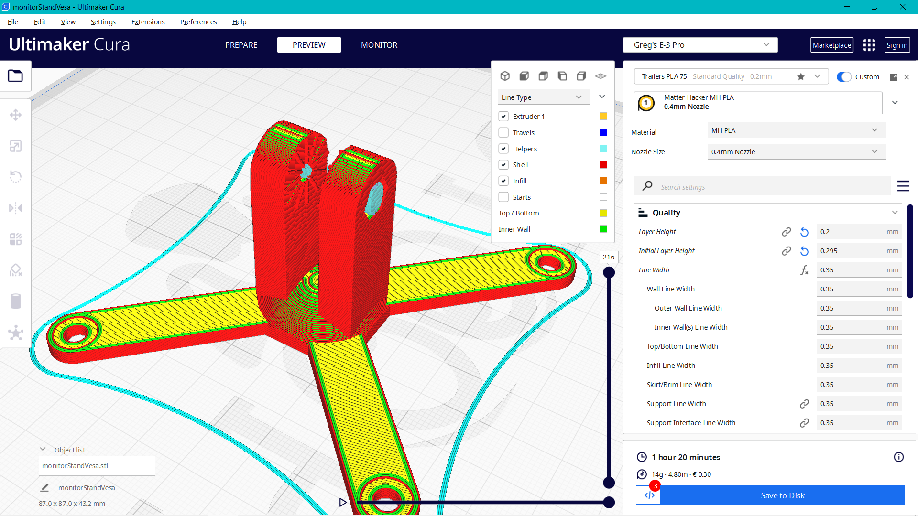This screenshot has height=516, width=918.
Task: Reset Initial Layer Height to default
Action: coord(804,251)
